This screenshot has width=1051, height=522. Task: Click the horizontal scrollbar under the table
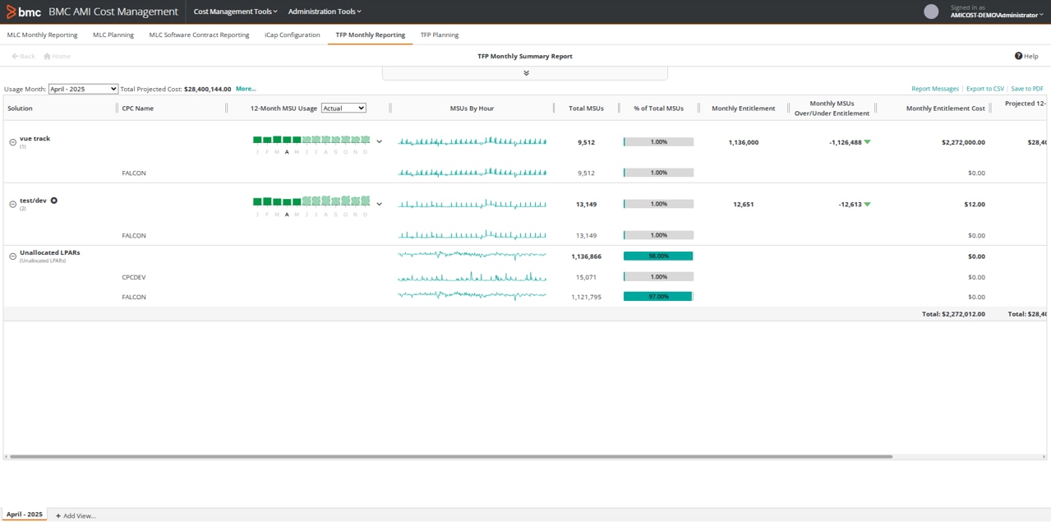click(x=450, y=456)
